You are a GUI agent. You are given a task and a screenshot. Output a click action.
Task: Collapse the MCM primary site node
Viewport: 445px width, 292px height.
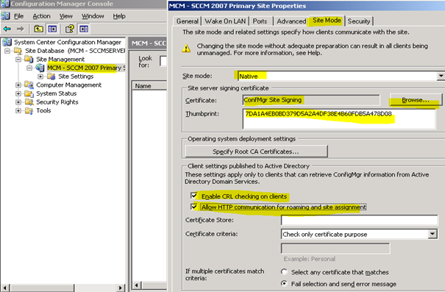(29, 68)
